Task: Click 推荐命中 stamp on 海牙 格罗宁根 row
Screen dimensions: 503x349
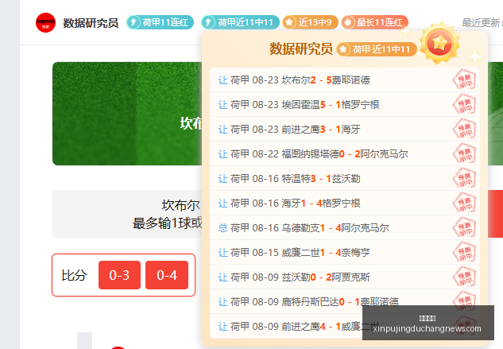Action: pyautogui.click(x=464, y=203)
